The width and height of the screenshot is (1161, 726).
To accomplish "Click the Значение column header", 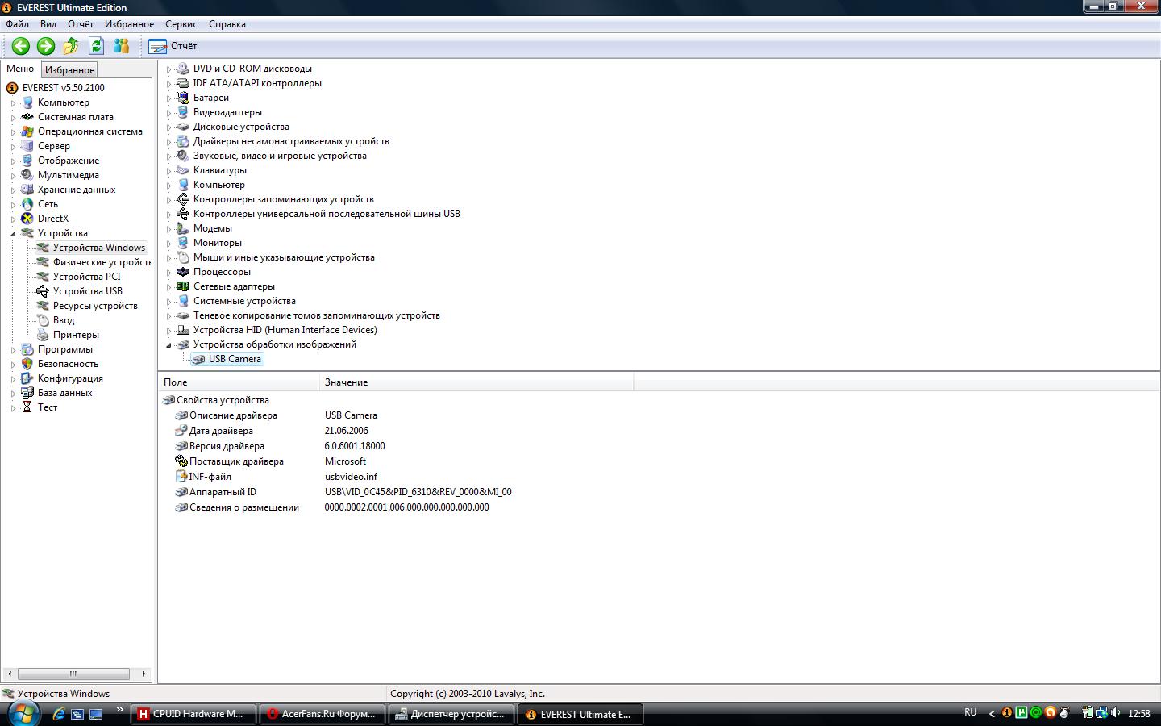I will pyautogui.click(x=476, y=382).
